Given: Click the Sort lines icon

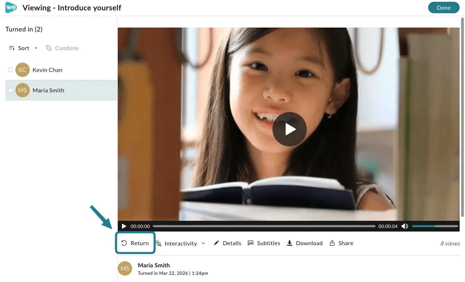Looking at the screenshot, I should coord(12,48).
